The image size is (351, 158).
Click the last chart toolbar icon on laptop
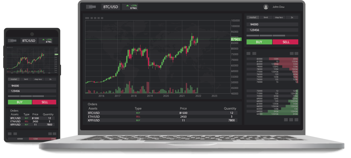point(102,18)
